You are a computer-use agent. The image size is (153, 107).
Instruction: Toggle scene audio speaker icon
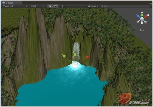pos(62,6)
